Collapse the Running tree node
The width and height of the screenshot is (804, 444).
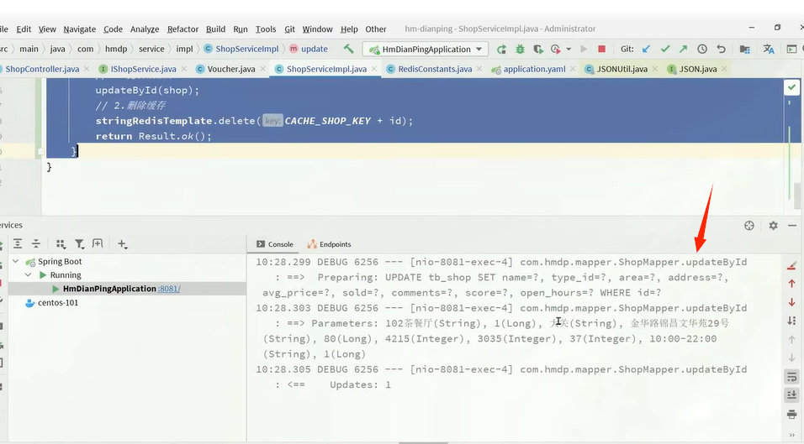29,275
